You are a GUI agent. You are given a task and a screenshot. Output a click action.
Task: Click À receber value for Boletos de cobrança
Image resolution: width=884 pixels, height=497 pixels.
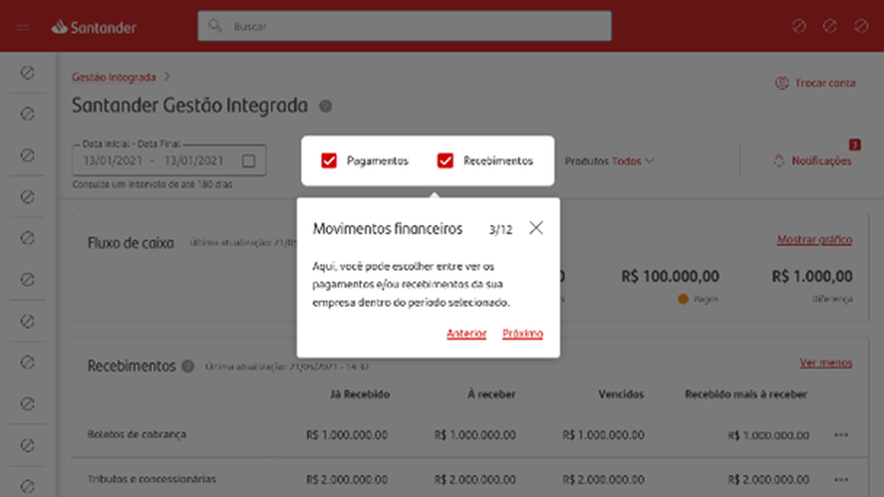coord(475,435)
